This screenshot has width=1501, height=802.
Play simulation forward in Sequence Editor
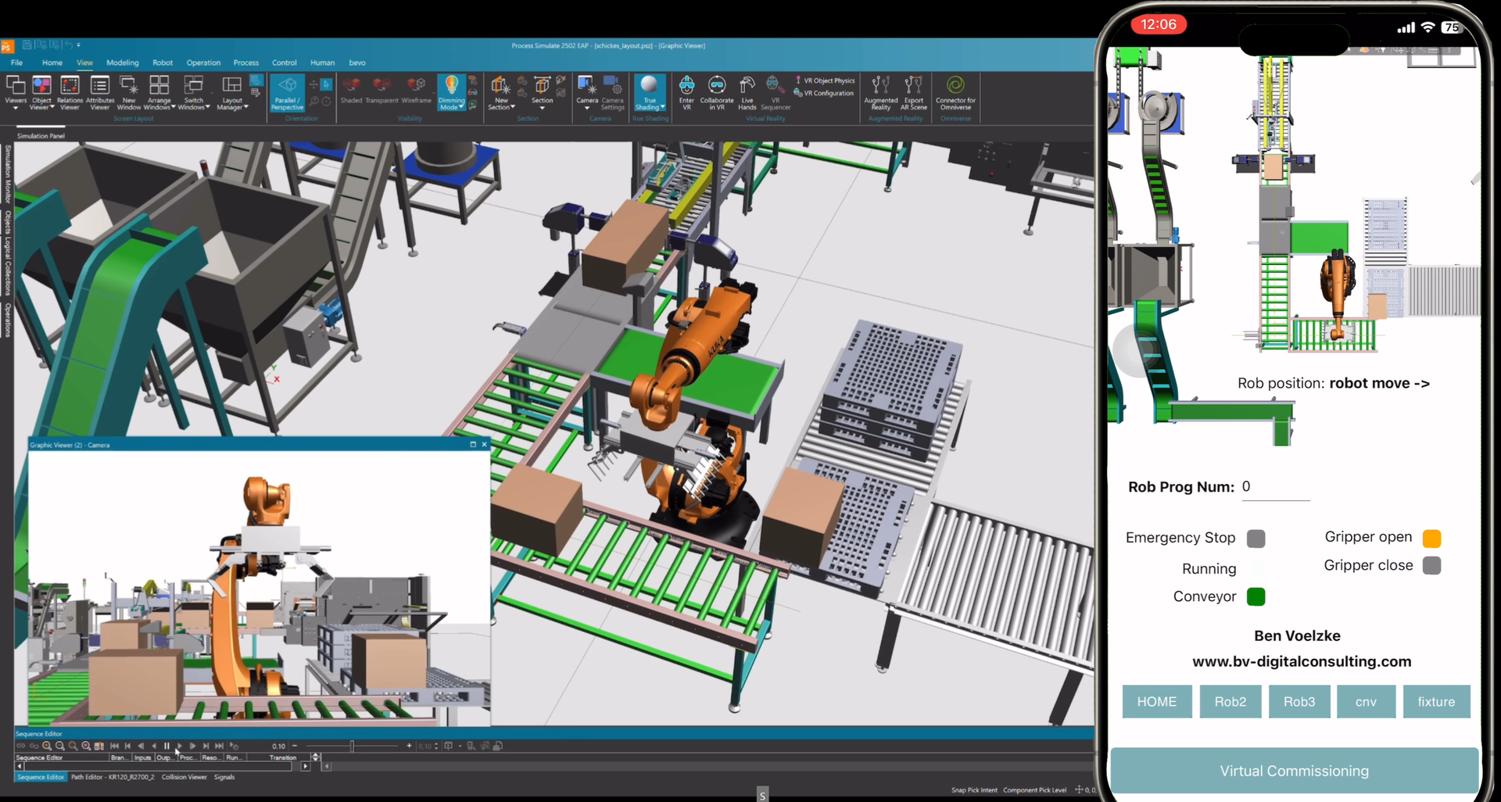click(x=179, y=746)
